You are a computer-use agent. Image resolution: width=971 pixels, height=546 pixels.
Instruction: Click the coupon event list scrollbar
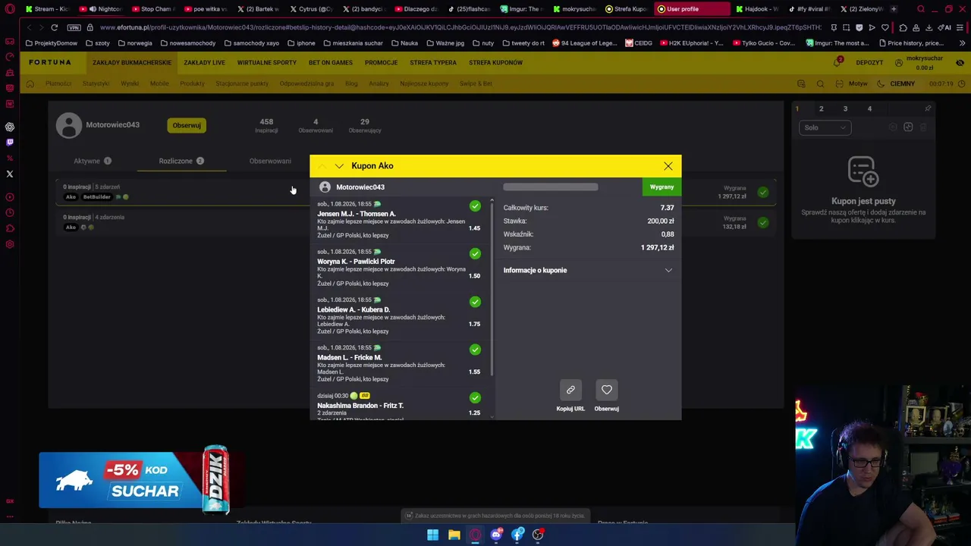click(492, 288)
